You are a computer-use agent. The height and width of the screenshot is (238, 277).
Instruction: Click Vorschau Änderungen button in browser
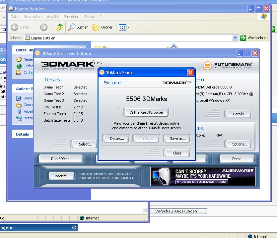click(178, 211)
